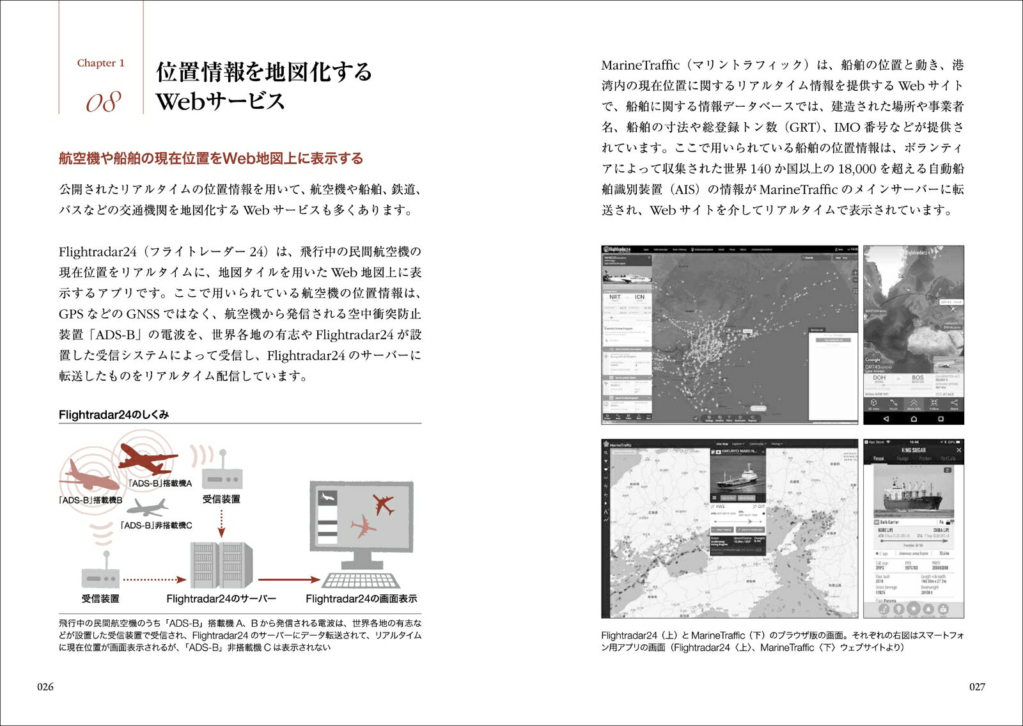Viewport: 1023px width, 726px height.
Task: Click the label '「ADS-B」搭載機B'
Action: (90, 500)
